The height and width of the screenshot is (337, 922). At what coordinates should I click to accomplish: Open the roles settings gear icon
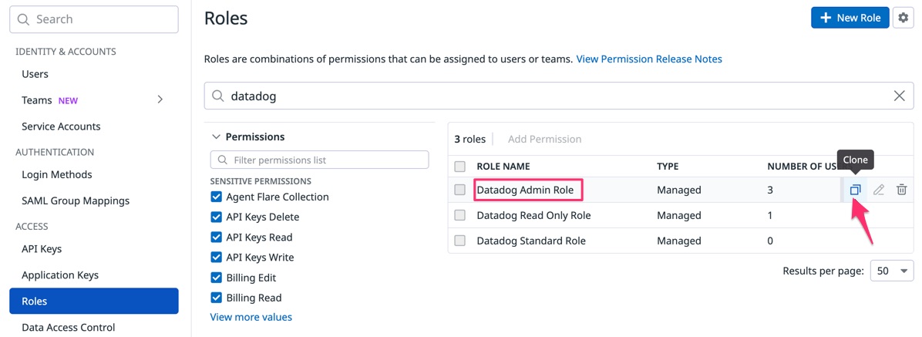tap(903, 18)
